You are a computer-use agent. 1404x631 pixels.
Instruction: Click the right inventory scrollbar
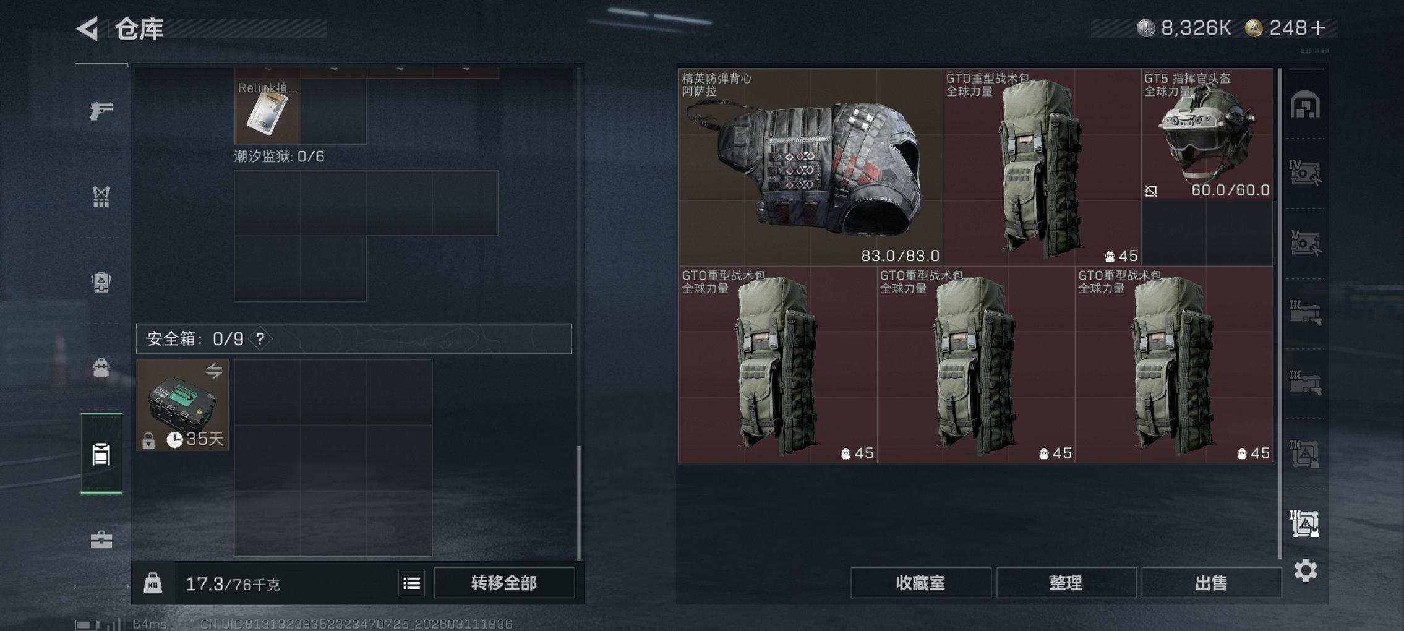coord(1280,313)
